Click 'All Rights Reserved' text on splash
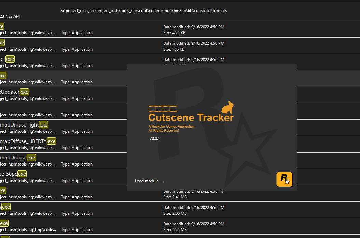Screen dimensions: 360x238 pos(164,131)
